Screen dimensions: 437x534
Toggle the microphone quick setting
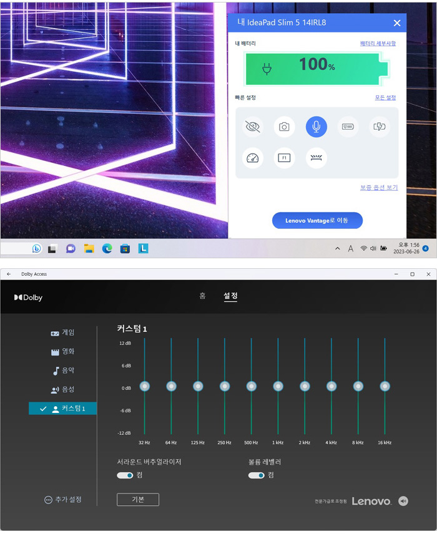pos(317,127)
